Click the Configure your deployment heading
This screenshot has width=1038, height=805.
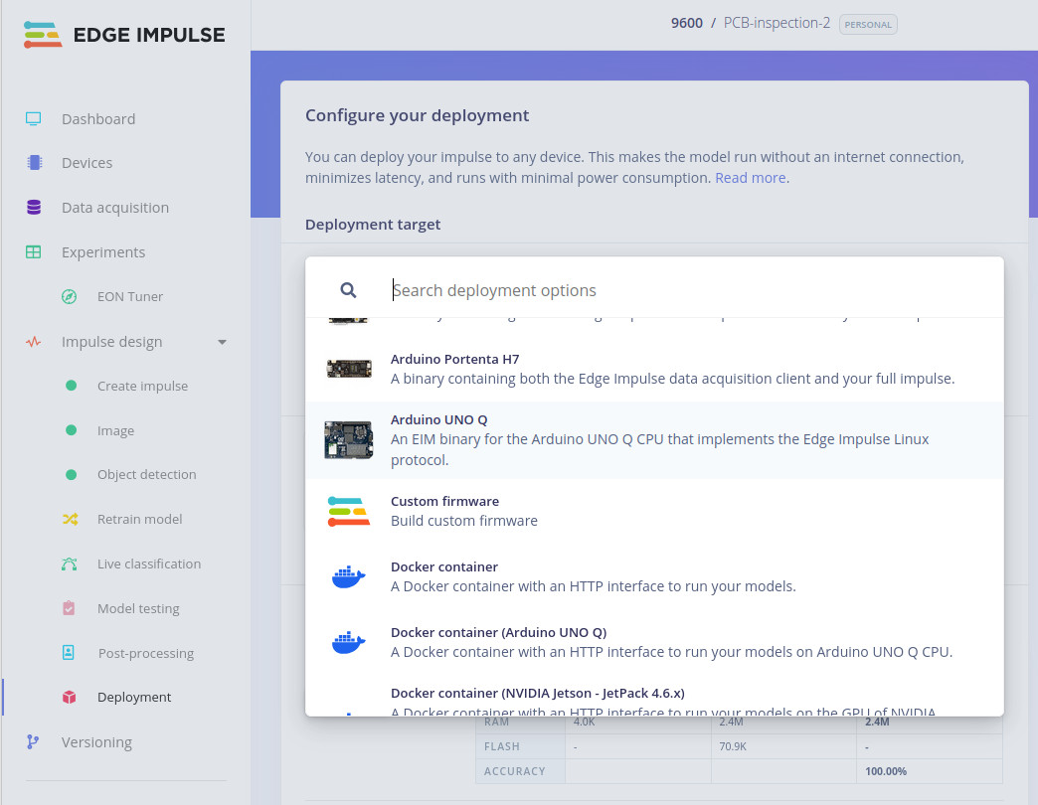(417, 115)
